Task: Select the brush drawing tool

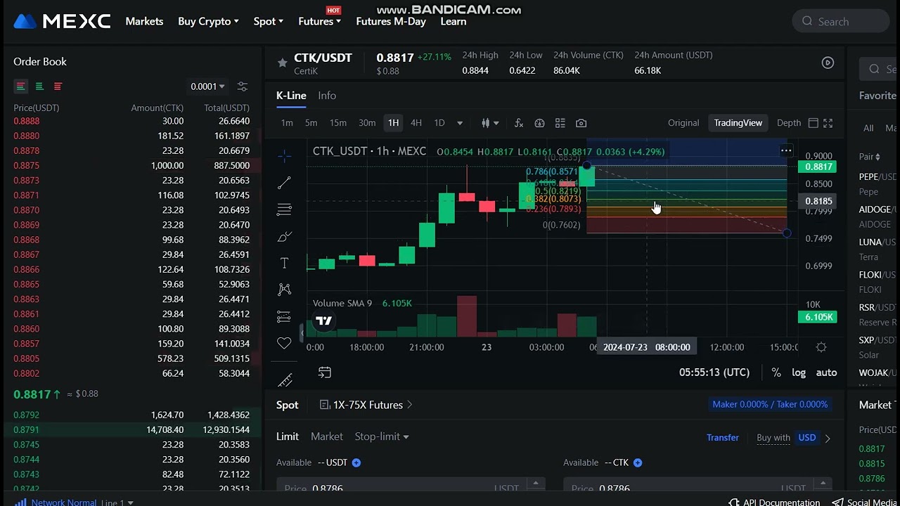Action: click(284, 236)
